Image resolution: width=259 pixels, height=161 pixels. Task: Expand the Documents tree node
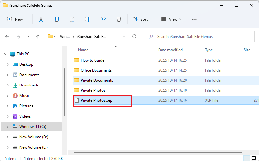[7, 75]
